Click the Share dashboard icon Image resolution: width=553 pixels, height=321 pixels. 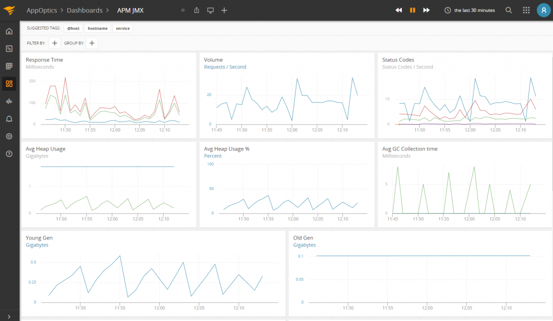click(197, 10)
